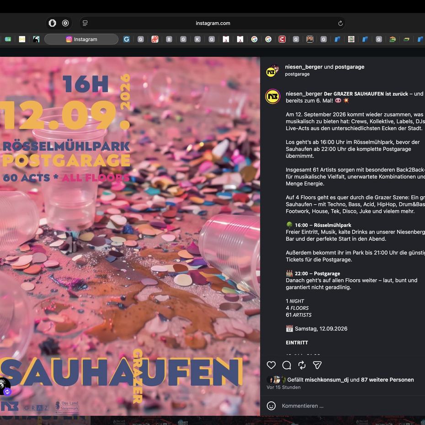This screenshot has height=425, width=425.
Task: Click the Vor 15 Stunden timestamp
Action: tap(283, 388)
